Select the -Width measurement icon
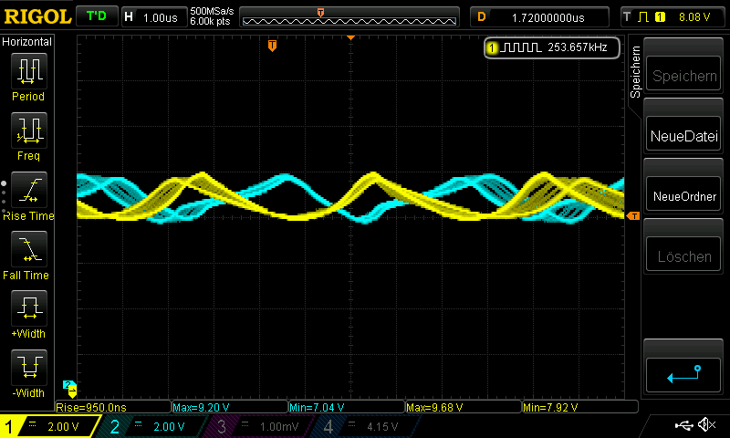This screenshot has width=730, height=438. [29, 367]
